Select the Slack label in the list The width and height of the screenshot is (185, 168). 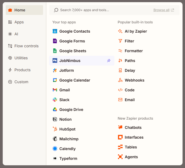click(x=64, y=100)
